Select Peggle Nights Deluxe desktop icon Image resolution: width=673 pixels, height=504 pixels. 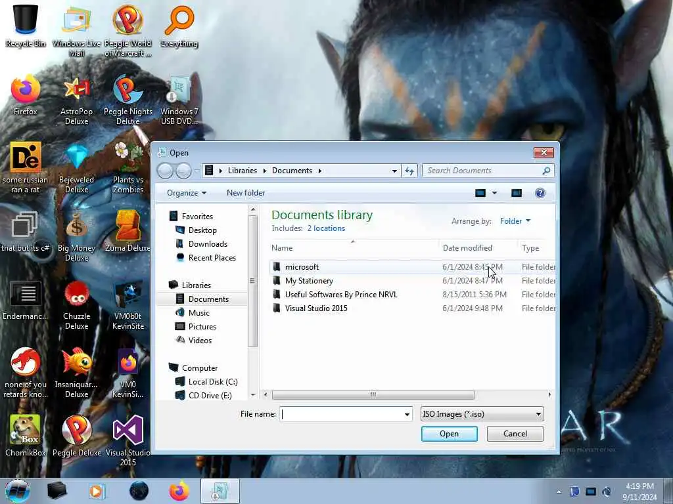128,100
